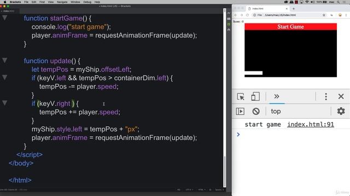
Task: Open the Navigate menu
Action: click(x=62, y=2)
